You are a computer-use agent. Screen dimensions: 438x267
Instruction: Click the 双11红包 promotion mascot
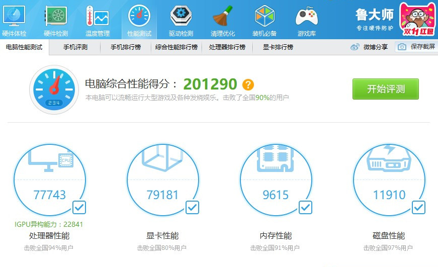click(x=418, y=19)
